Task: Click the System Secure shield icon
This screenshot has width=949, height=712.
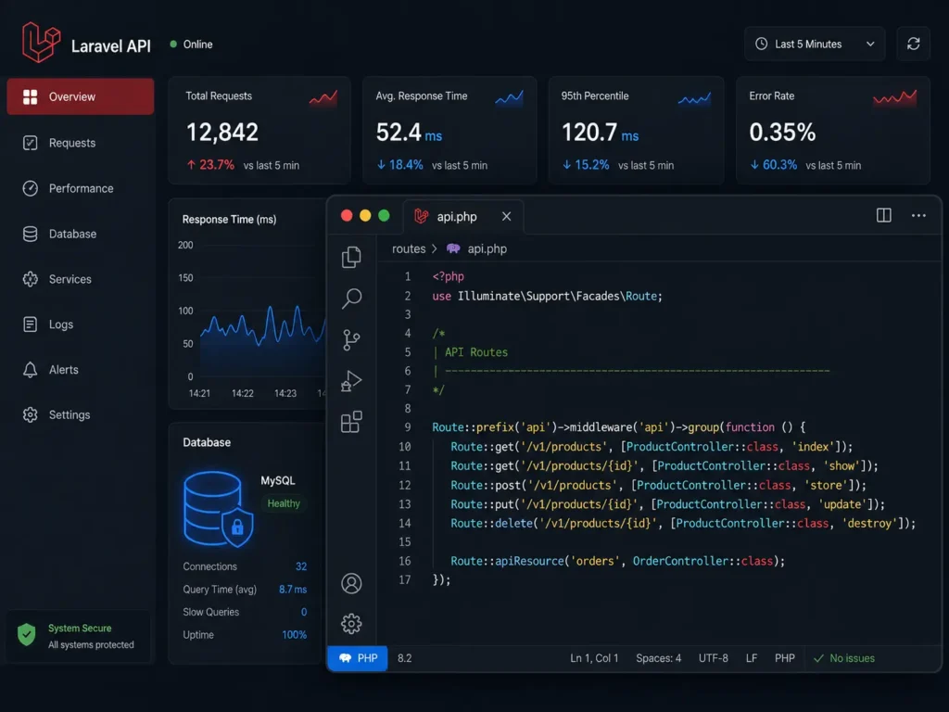Action: [x=27, y=634]
